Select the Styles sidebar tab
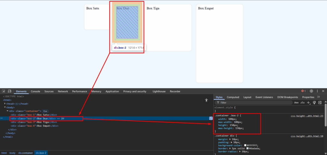 point(219,97)
